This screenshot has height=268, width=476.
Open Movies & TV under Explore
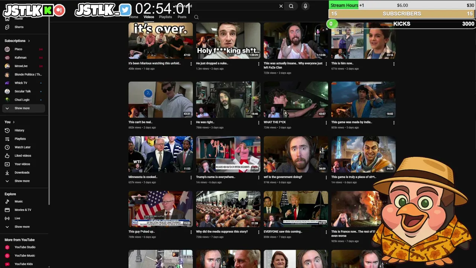23,210
